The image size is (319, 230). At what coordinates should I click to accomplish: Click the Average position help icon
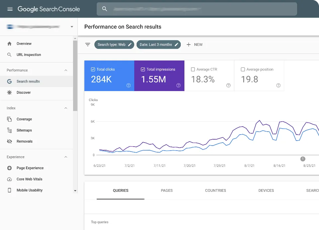coord(278,85)
